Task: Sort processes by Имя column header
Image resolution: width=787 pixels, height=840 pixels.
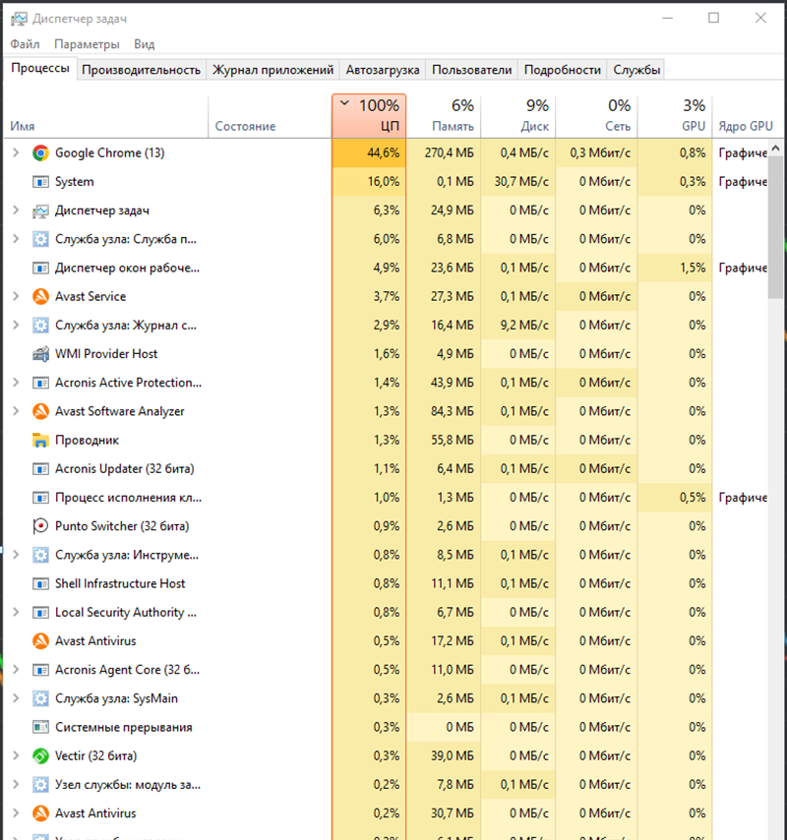Action: 23,126
